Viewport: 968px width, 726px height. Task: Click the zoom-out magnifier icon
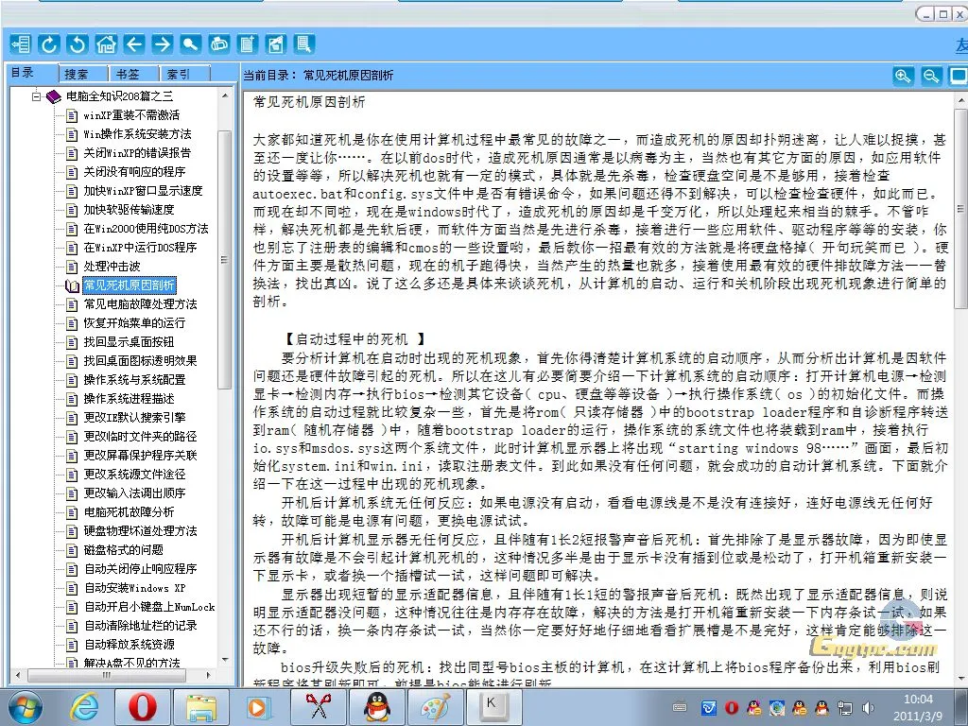coord(931,77)
